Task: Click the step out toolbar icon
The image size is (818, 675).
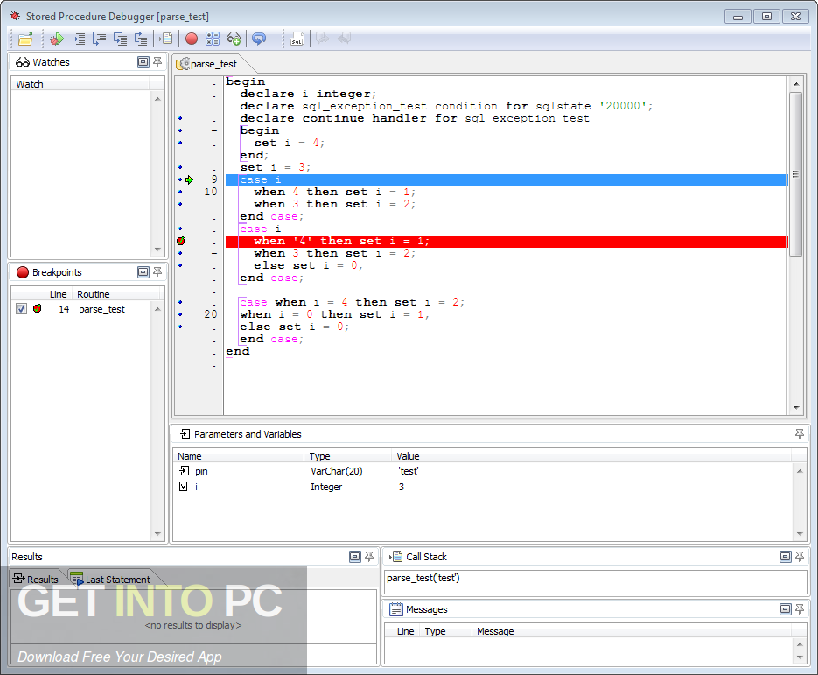Action: click(x=141, y=39)
